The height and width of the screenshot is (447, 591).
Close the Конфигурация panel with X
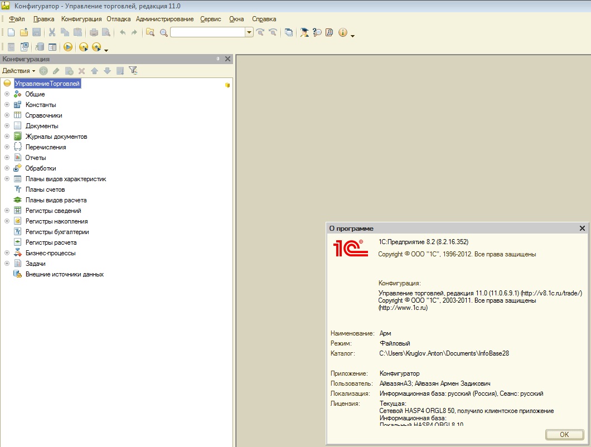coord(227,59)
